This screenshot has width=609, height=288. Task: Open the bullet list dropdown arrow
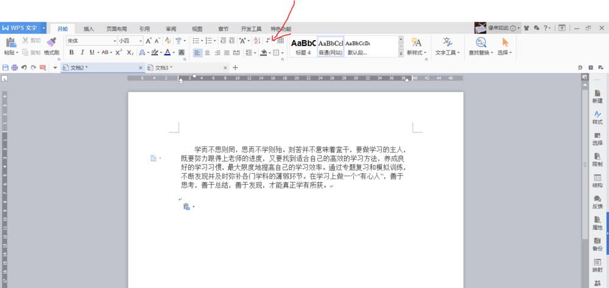tap(202, 41)
